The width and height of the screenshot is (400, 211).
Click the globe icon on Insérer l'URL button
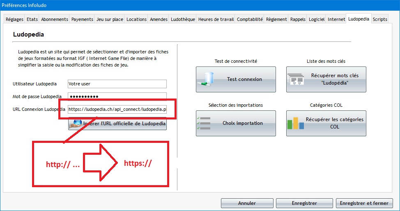click(76, 124)
